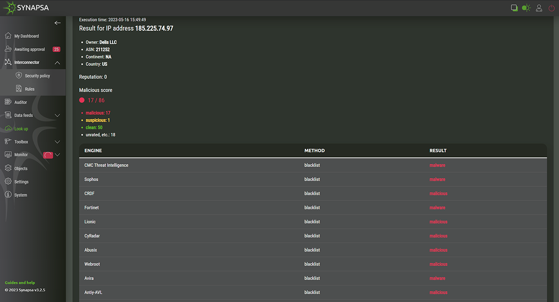The image size is (559, 302).
Task: Select the Abusix engine row
Action: [313, 250]
